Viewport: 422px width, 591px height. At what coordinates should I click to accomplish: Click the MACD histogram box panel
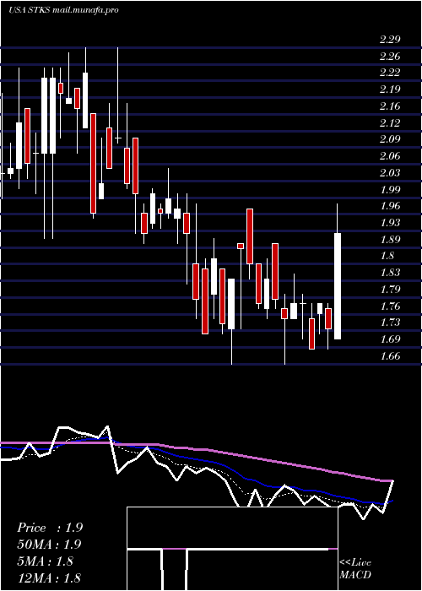(x=232, y=549)
